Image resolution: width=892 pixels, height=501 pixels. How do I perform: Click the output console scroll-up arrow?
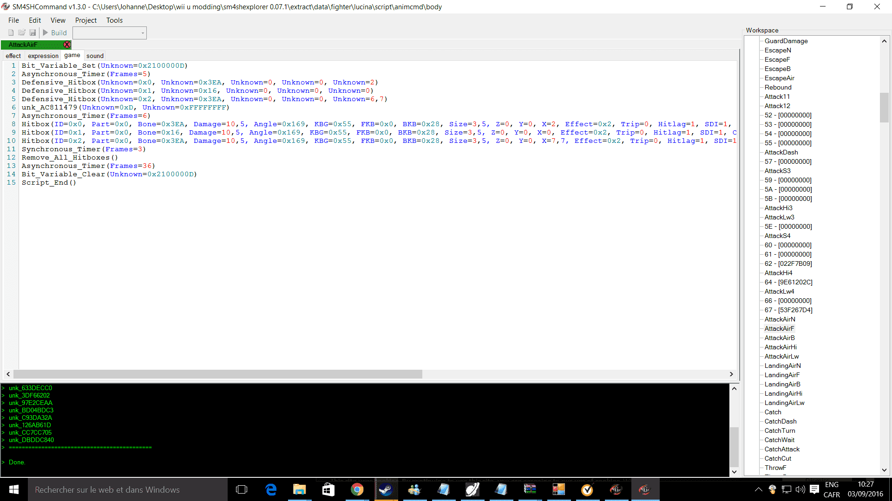pyautogui.click(x=734, y=389)
